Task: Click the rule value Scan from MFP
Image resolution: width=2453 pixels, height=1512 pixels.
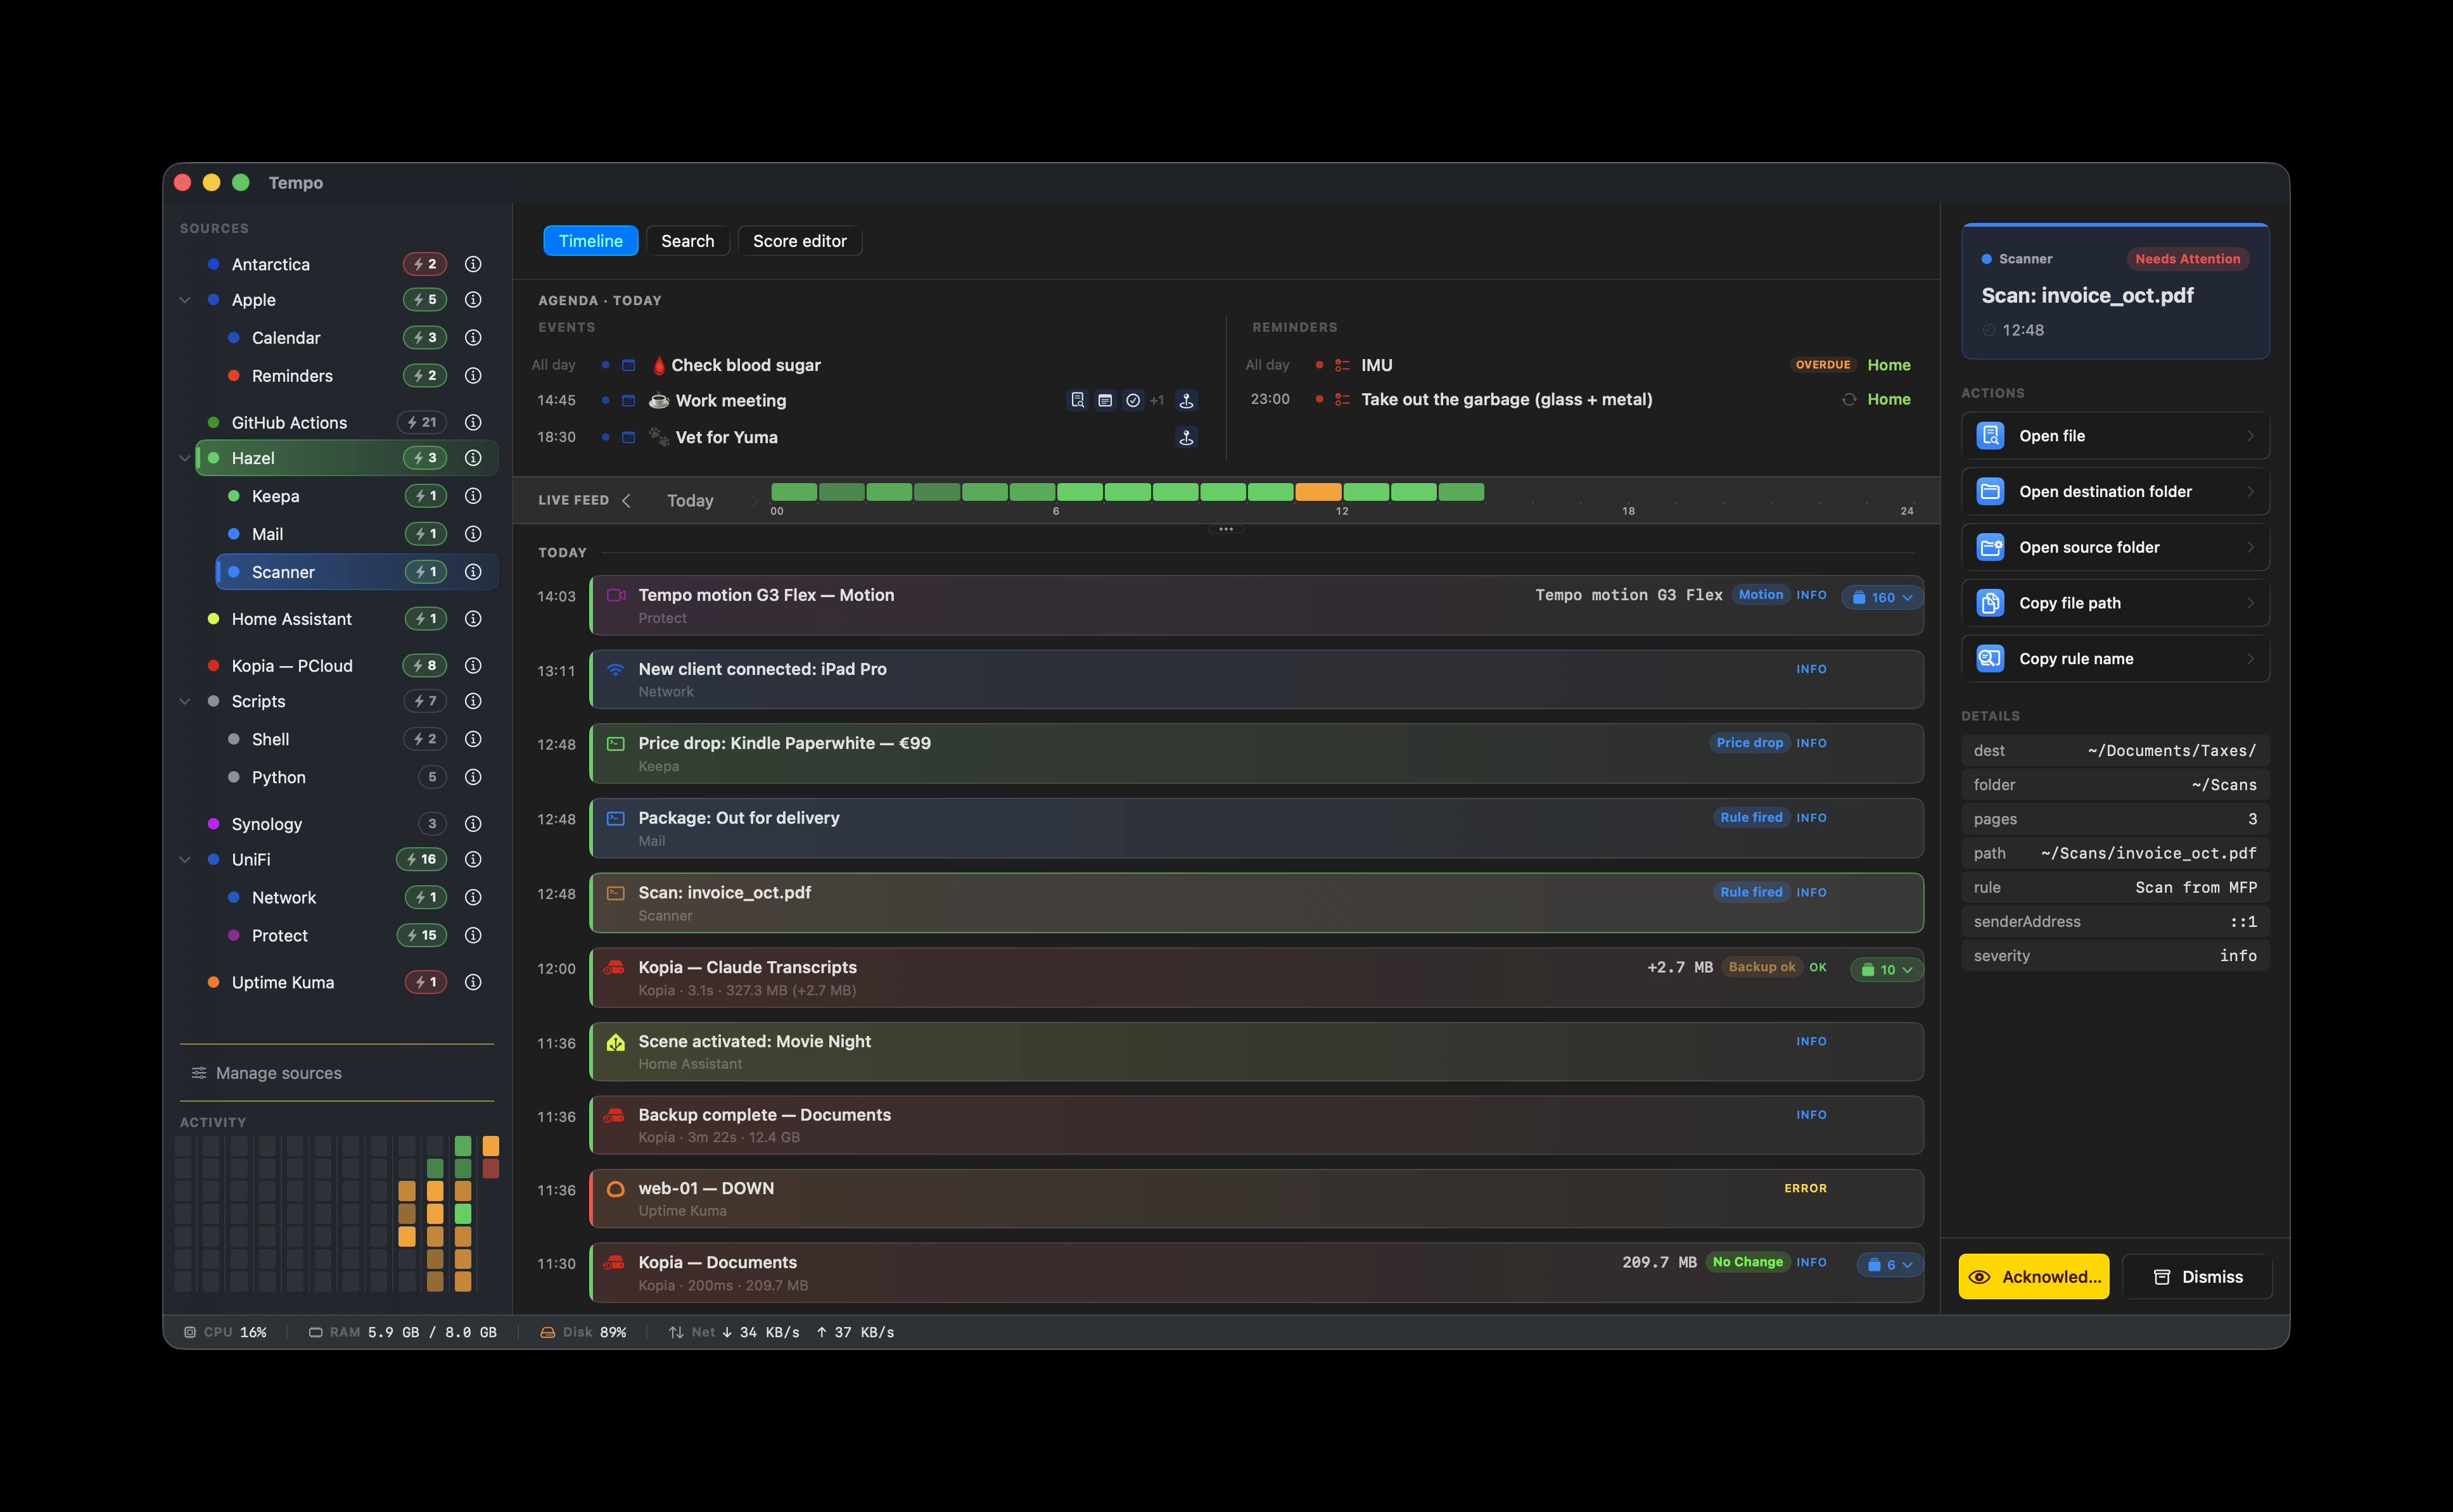Action: point(2196,887)
